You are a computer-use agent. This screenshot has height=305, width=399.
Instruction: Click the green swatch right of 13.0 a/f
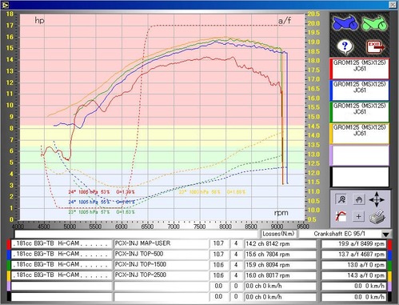pos(390,265)
